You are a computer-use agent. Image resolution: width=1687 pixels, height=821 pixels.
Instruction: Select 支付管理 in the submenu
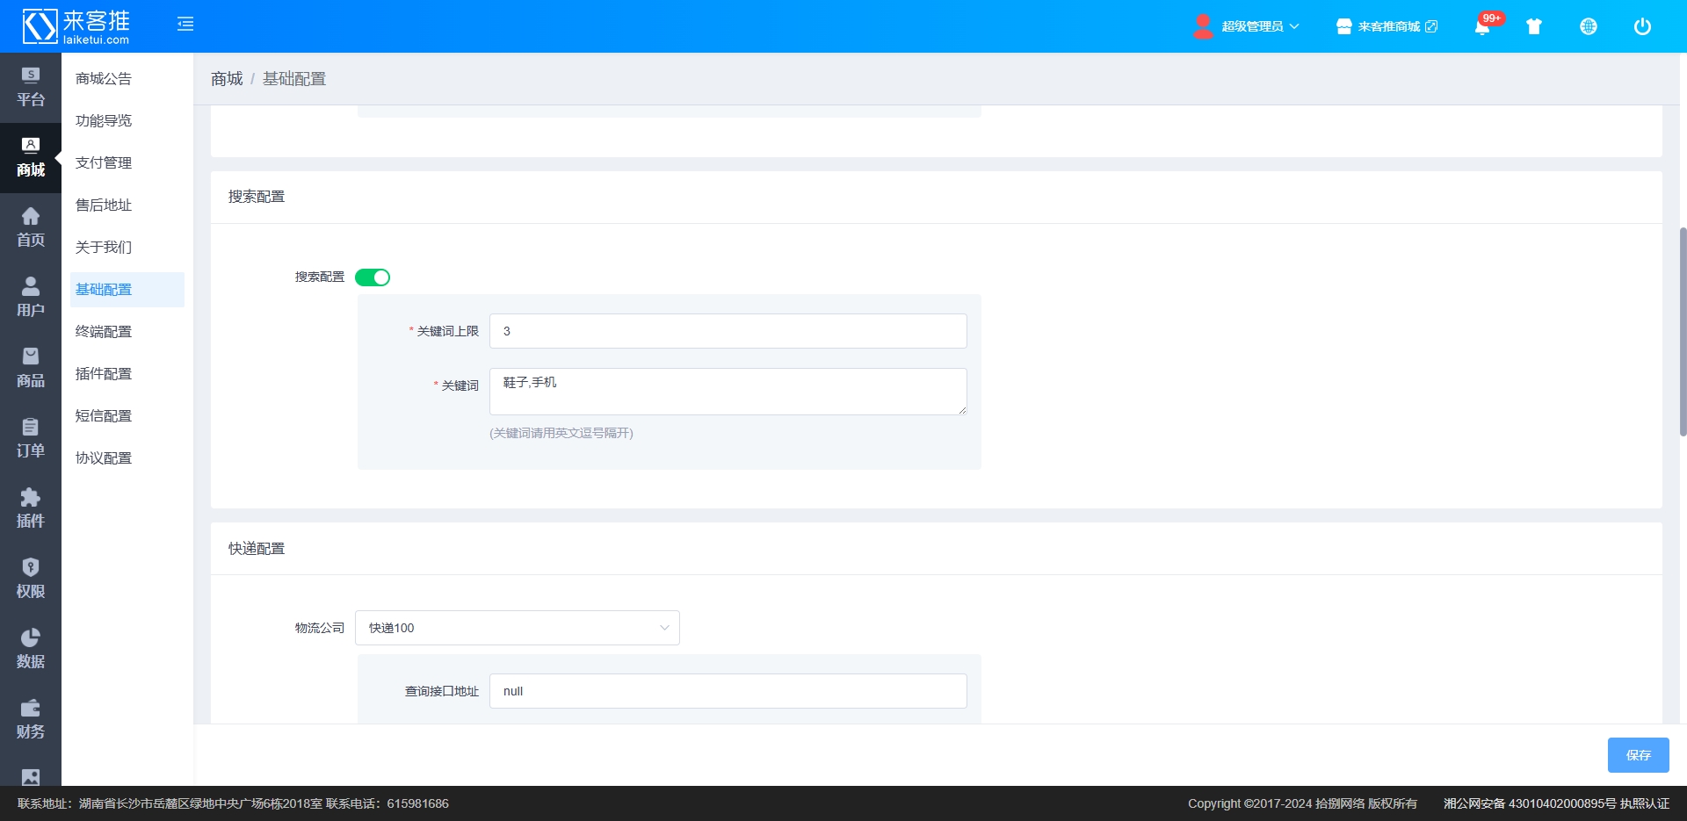coord(104,162)
